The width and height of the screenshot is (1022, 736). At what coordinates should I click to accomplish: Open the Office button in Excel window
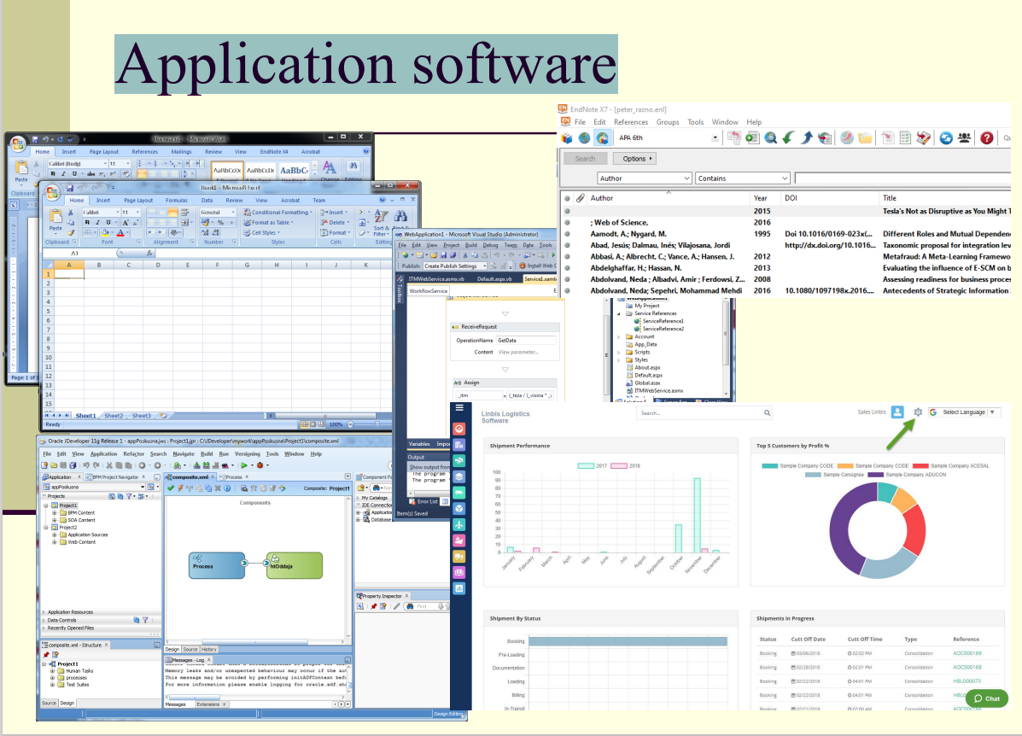[52, 193]
